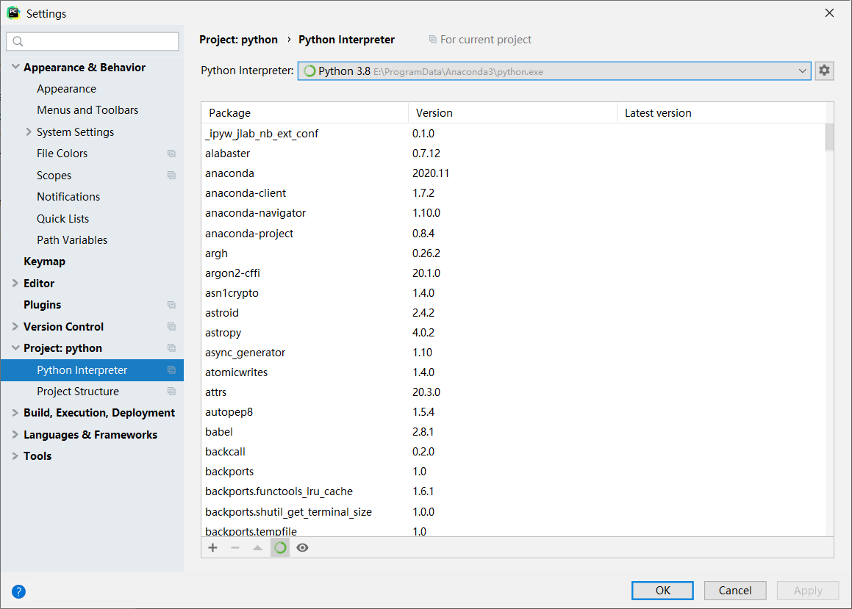The width and height of the screenshot is (852, 609).
Task: Sort by Package column header
Action: pos(305,113)
